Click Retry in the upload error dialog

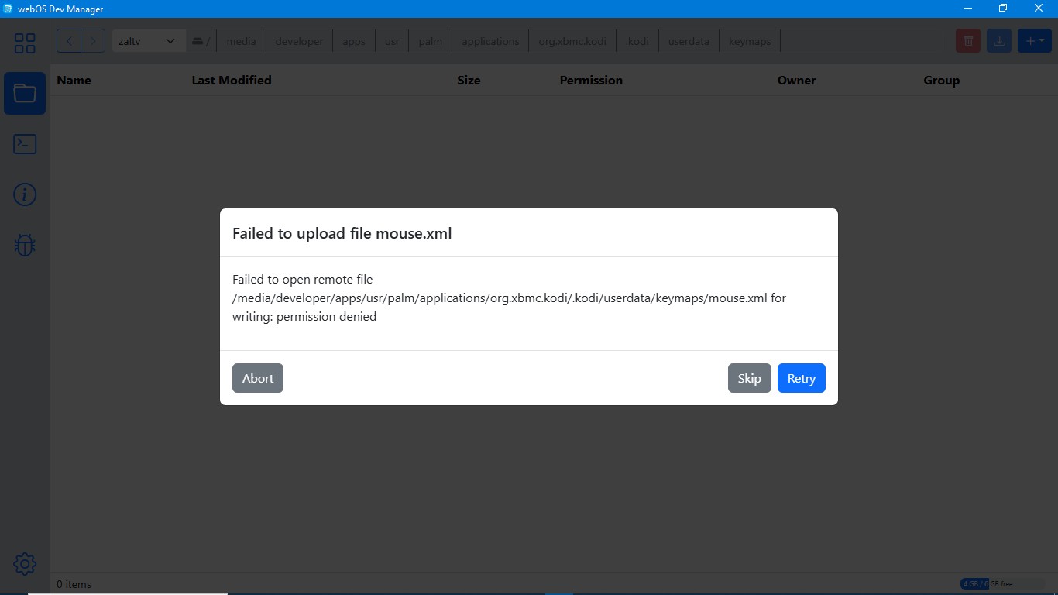[x=801, y=378]
